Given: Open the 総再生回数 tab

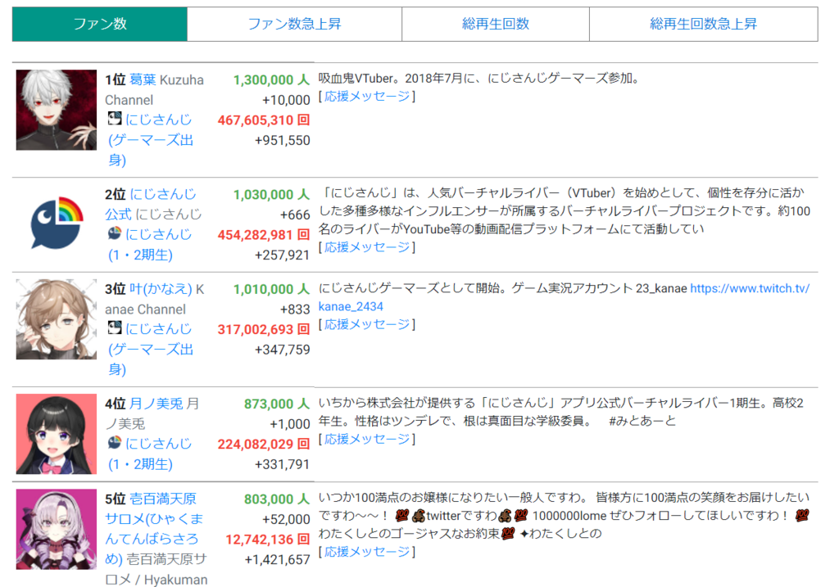Looking at the screenshot, I should 496,24.
